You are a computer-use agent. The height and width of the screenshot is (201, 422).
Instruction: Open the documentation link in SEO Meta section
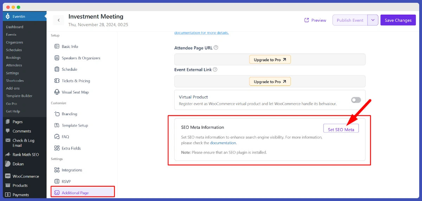[x=223, y=143]
